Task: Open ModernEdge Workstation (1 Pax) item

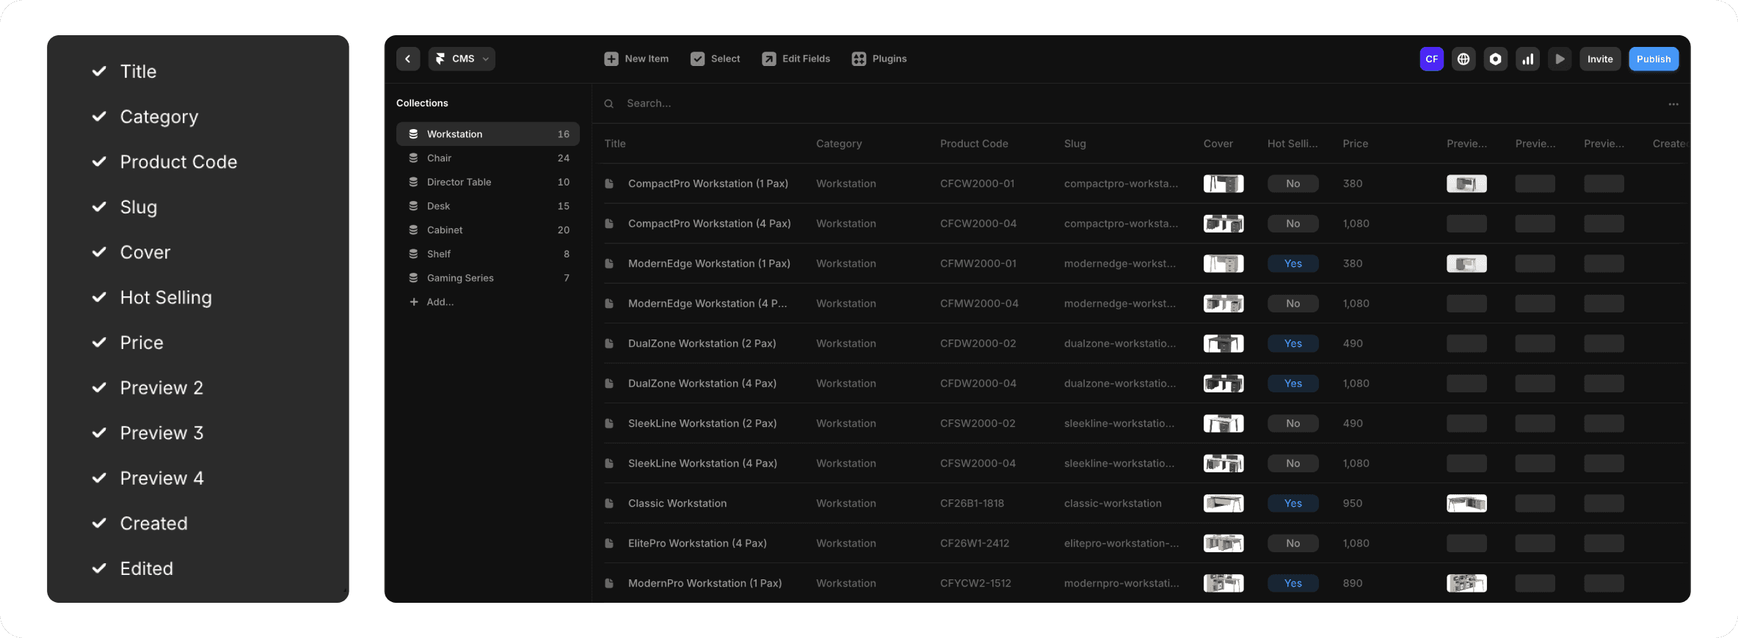Action: (709, 263)
